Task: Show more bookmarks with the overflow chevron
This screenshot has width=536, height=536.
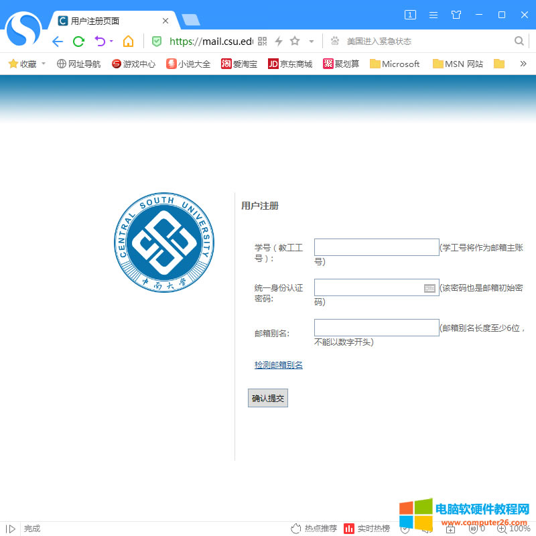Action: pyautogui.click(x=523, y=64)
